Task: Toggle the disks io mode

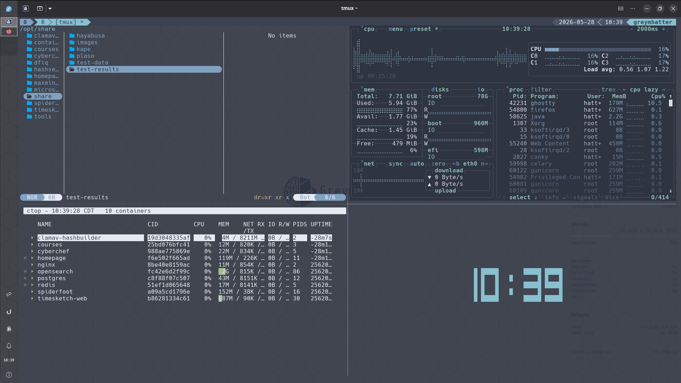Action: coord(481,89)
